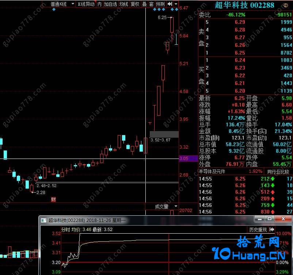Click the 窗 window toolbar button
Viewport: 293px width, 275px height.
point(151,4)
